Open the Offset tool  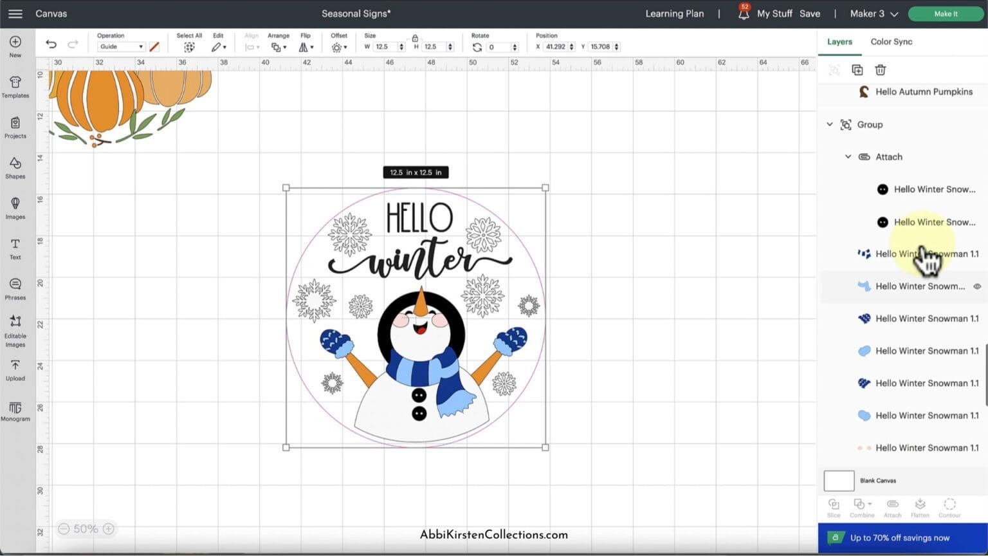[338, 46]
